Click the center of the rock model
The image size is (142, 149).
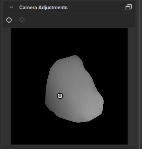[x=74, y=89]
